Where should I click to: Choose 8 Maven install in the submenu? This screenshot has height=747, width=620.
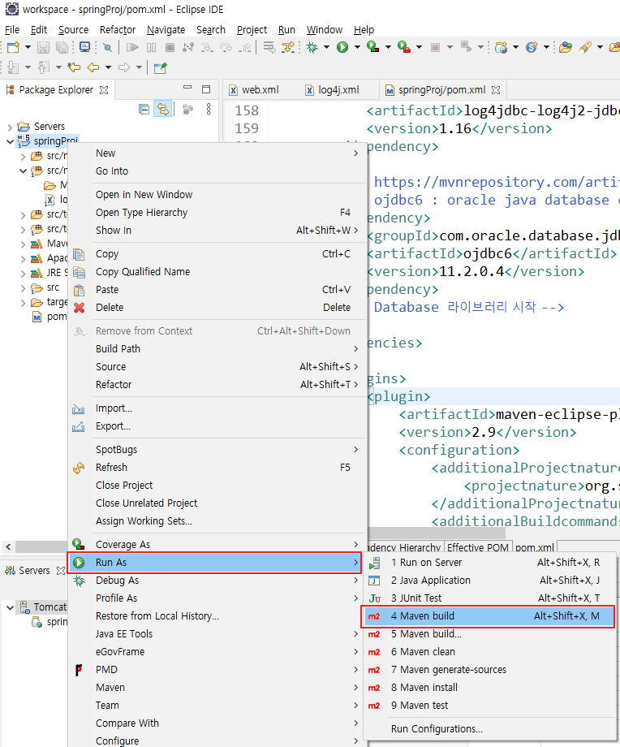coord(489,688)
